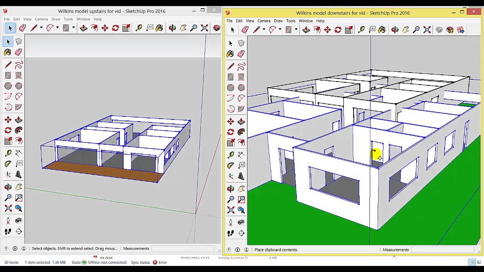Select Offset tool in upstairs window top toolbar
This screenshot has height=272, width=484.
pyautogui.click(x=94, y=28)
